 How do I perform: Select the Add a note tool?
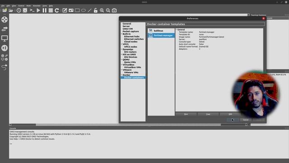tap(65, 10)
